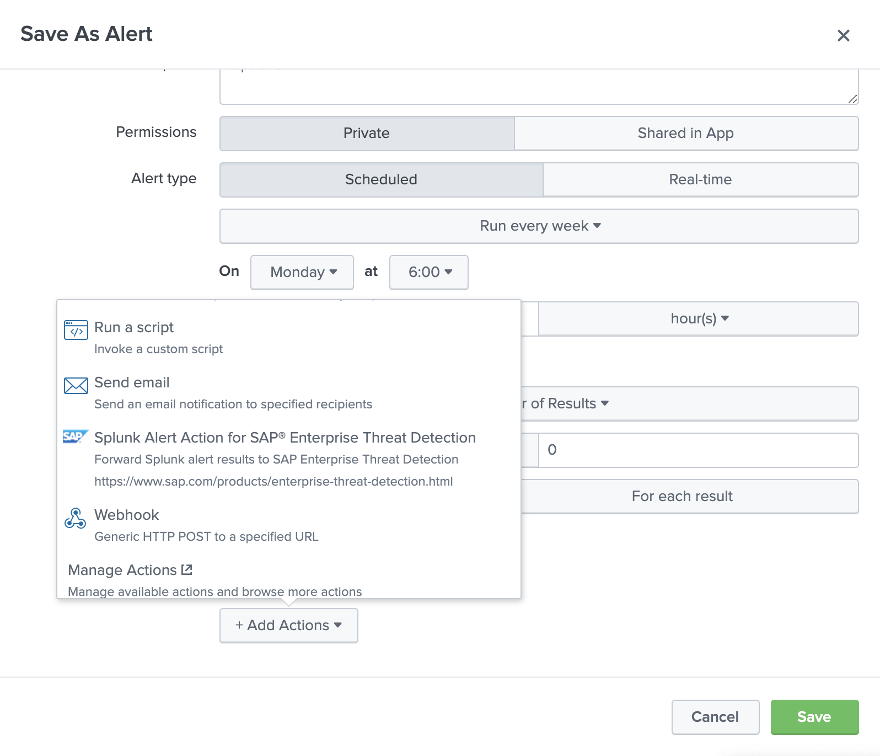Click the external link icon beside Manage Actions
This screenshot has height=756, width=880.
(x=187, y=569)
